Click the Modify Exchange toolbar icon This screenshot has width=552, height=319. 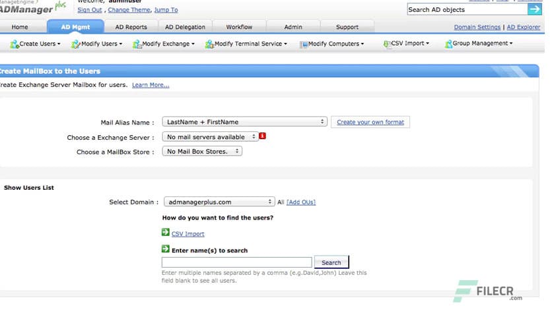pos(137,44)
